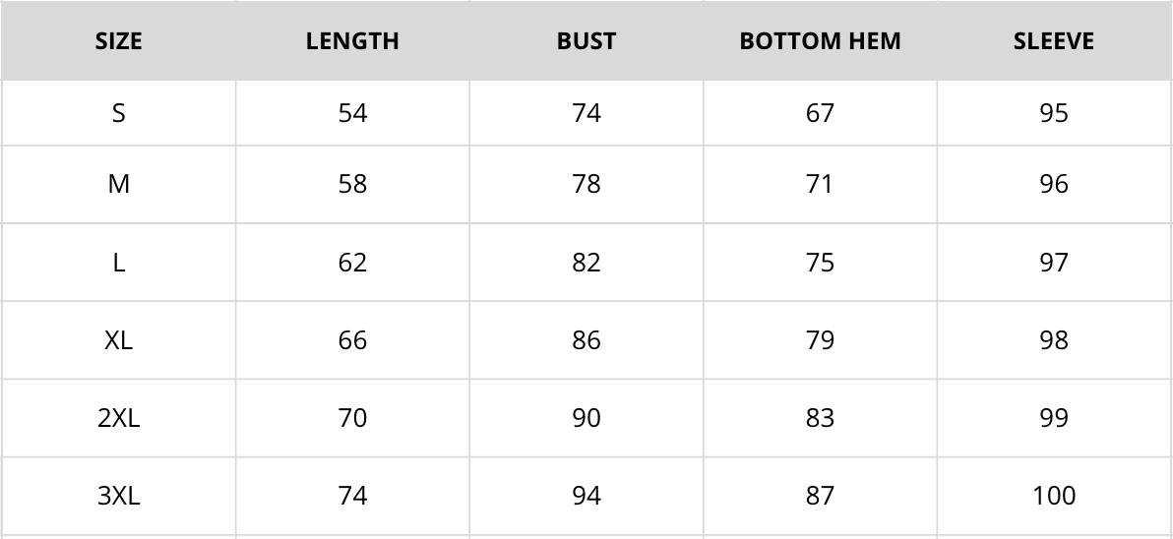This screenshot has width=1173, height=539.
Task: Click the length value 54 for size S
Action: tap(352, 113)
